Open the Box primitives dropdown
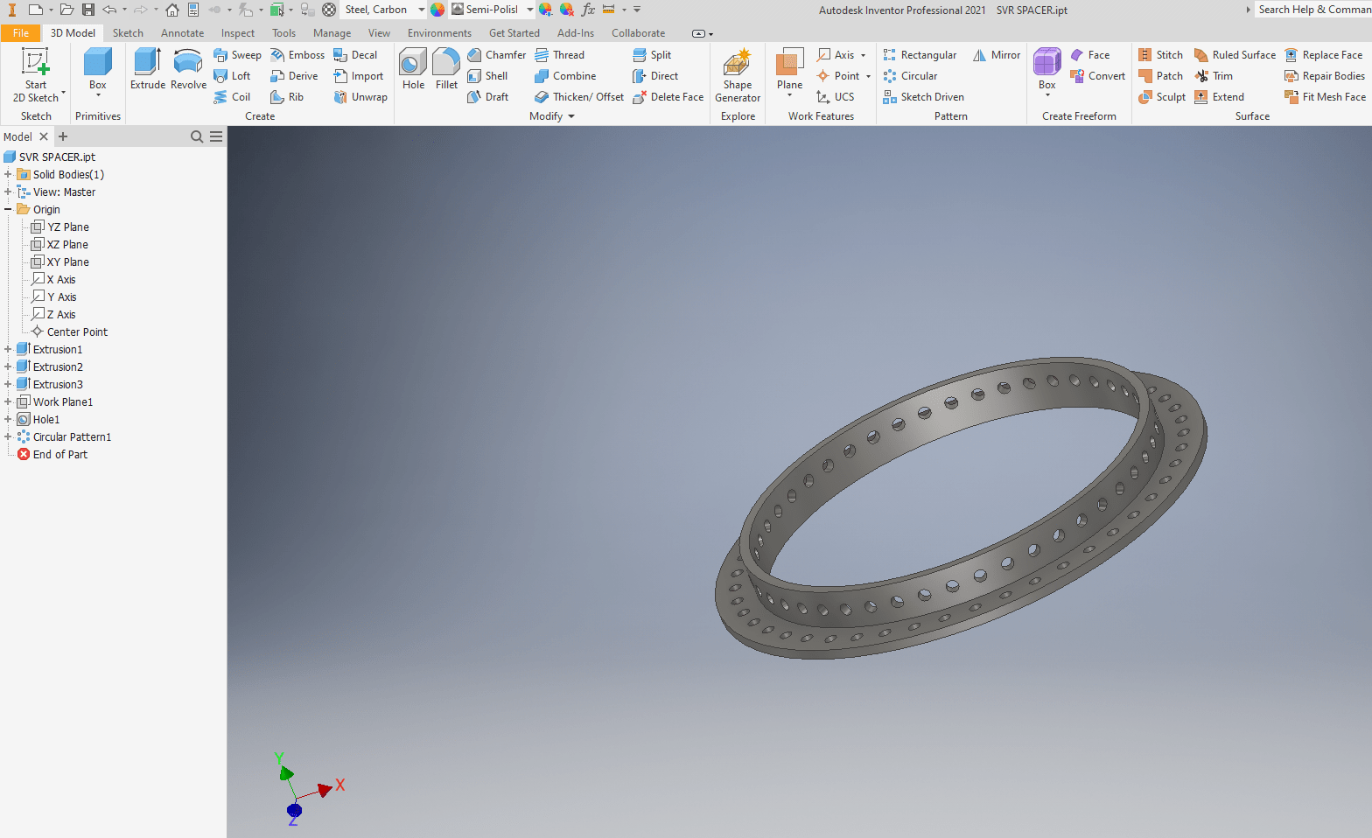The width and height of the screenshot is (1372, 838). pos(98,95)
